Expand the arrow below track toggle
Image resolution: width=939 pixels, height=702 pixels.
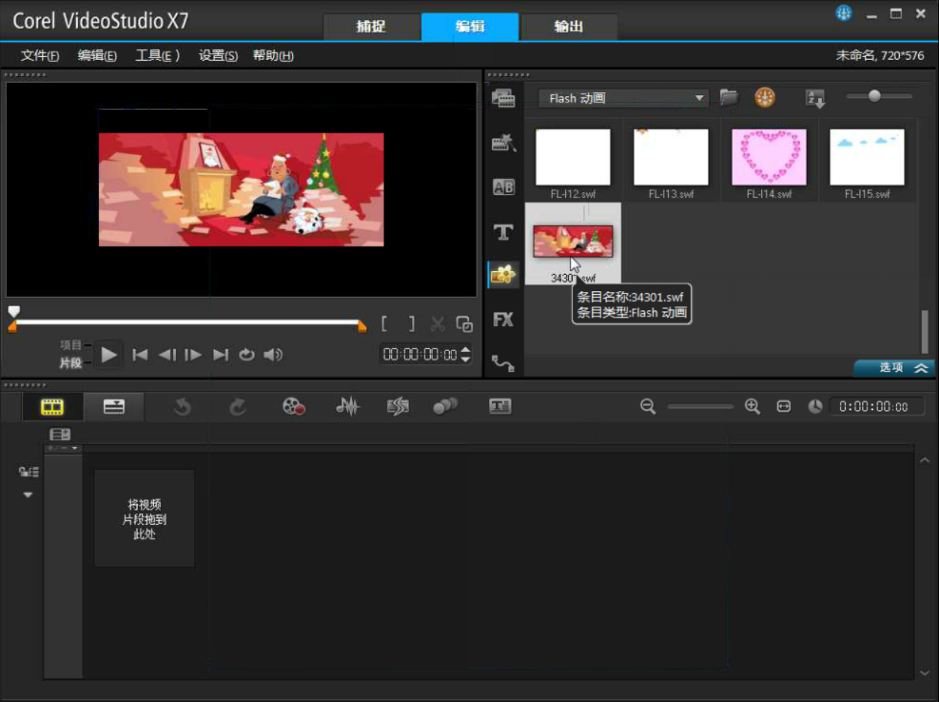pos(28,495)
